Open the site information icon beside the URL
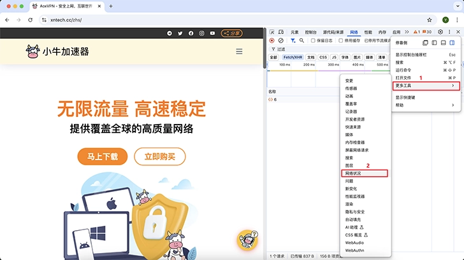Viewport: 464px width, 260px height. pyautogui.click(x=44, y=20)
